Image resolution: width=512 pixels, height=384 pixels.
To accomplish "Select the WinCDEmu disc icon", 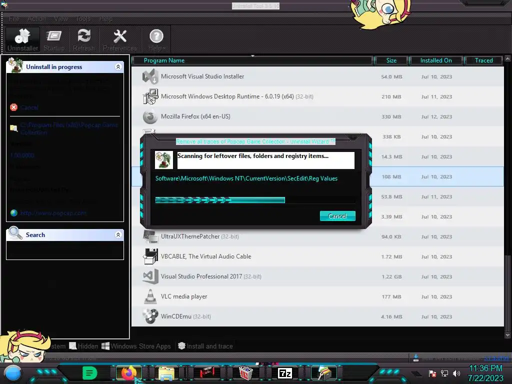I will 150,316.
